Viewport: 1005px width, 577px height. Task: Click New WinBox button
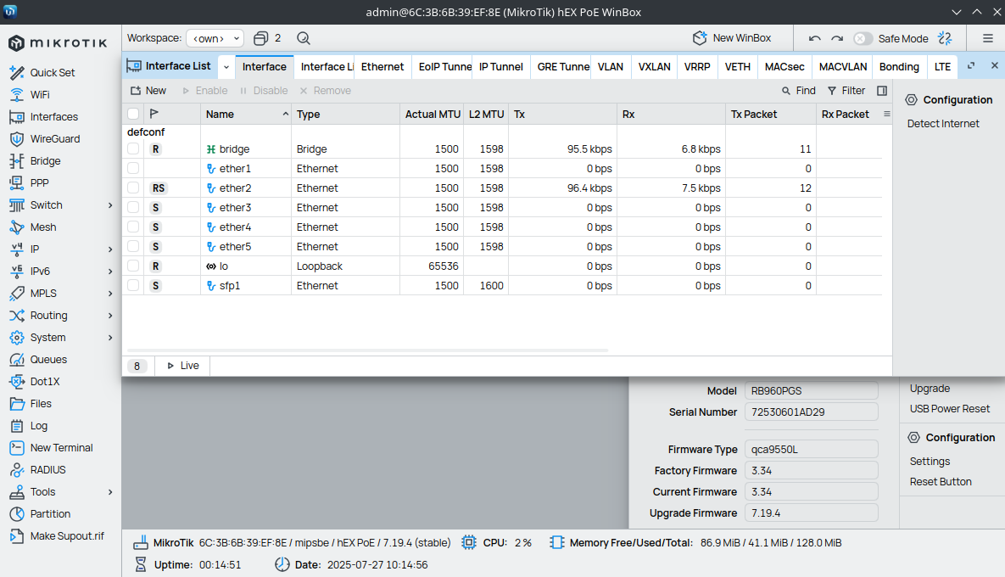pyautogui.click(x=732, y=38)
